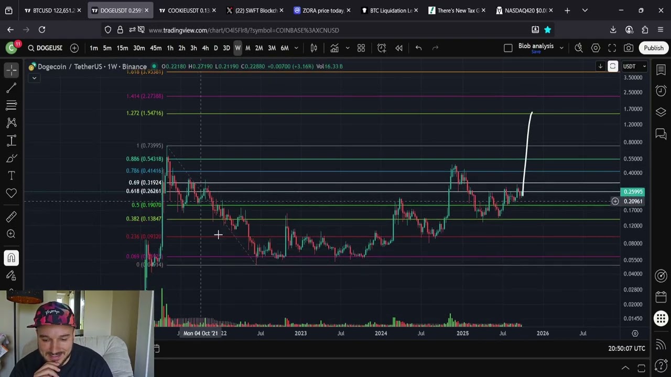The image size is (671, 377).
Task: Open time axis settings gear
Action: pos(635,333)
